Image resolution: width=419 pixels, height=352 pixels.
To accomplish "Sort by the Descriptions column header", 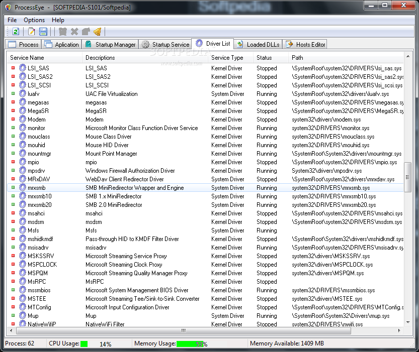I will pos(145,58).
